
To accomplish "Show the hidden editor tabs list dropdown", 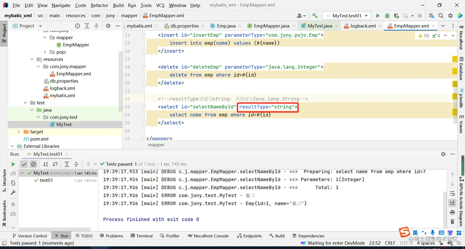I will (443, 26).
